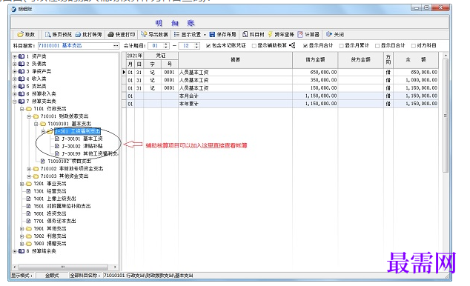The height and width of the screenshot is (286, 470).
Task: Select 7501 对附属单位补助支出 tree item
Action: pos(62,206)
